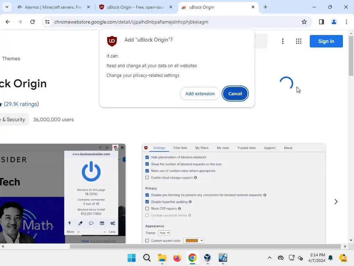This screenshot has height=266, width=354.
Task: Expand the tab search dropdown arrow
Action: tap(7, 7)
